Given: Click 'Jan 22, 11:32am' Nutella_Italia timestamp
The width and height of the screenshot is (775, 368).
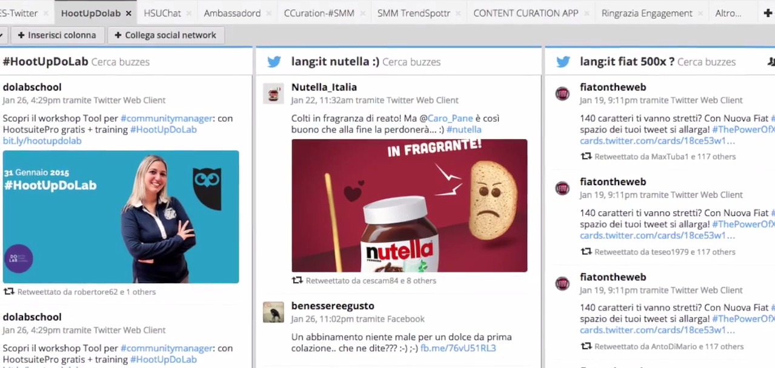Looking at the screenshot, I should pos(322,100).
